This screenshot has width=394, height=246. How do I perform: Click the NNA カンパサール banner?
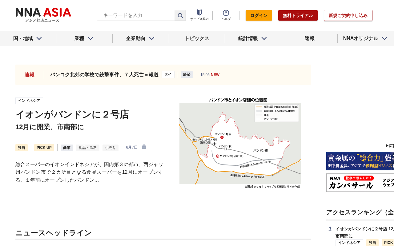tap(360, 183)
